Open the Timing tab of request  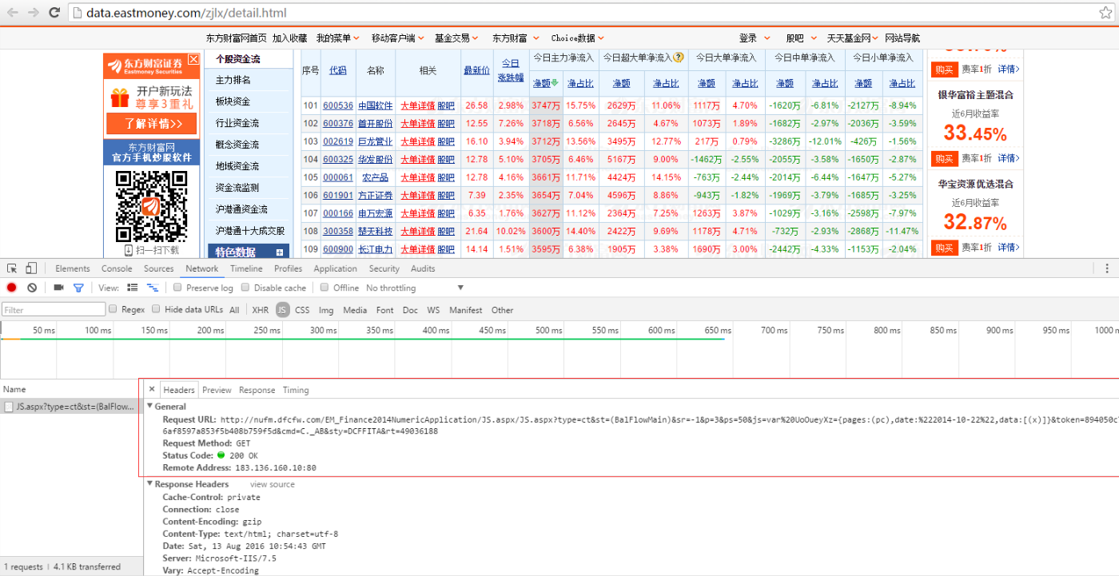point(296,390)
